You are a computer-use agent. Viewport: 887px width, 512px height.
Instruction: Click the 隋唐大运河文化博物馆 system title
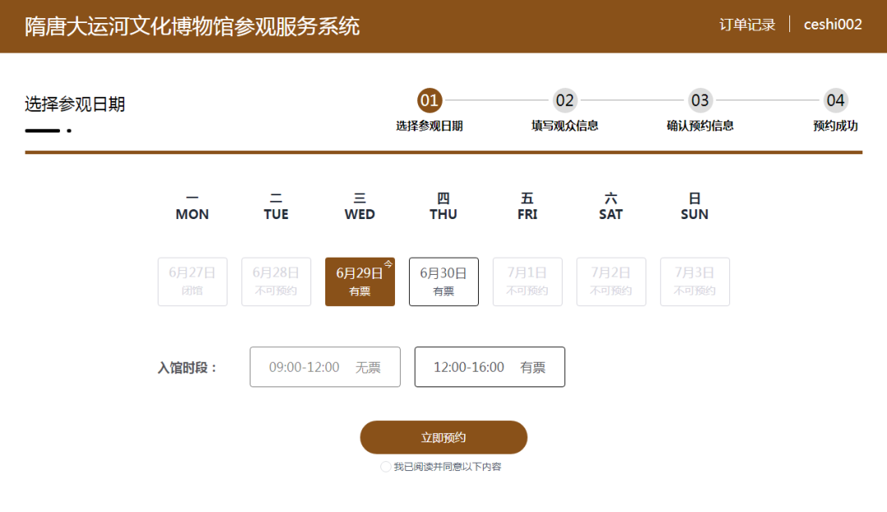[x=192, y=25]
